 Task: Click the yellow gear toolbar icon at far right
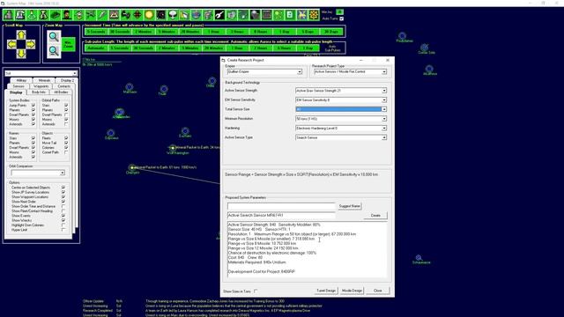[x=314, y=15]
